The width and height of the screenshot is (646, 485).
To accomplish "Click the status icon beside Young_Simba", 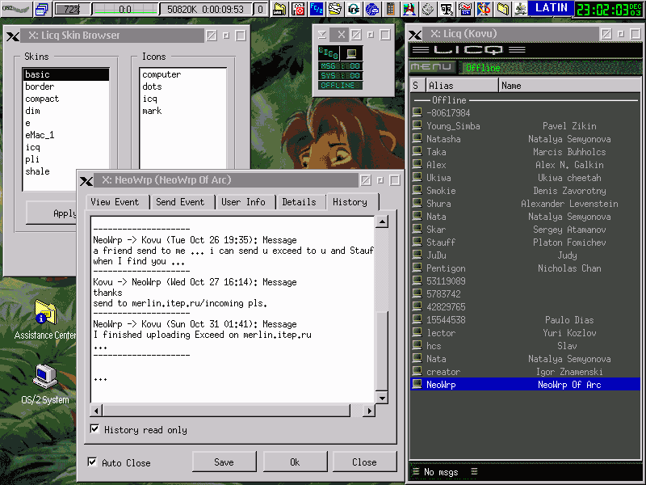I will click(x=417, y=125).
